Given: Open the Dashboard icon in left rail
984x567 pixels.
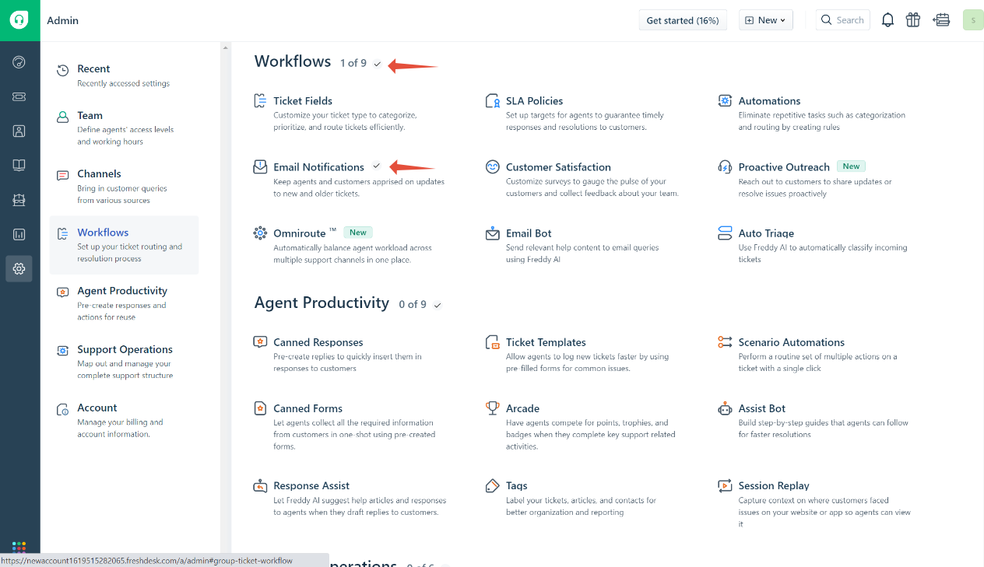Looking at the screenshot, I should pos(19,62).
